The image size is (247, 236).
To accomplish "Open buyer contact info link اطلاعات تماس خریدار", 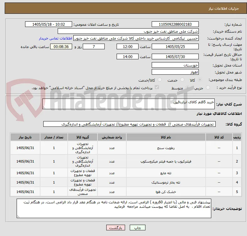I will 55,38.
